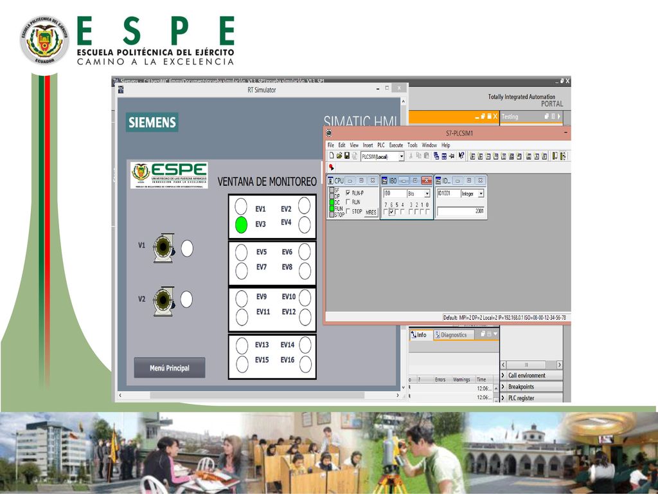This screenshot has height=494, width=658.
Task: Click the Open folder icon in PLCSIM toolbar
Action: coord(339,156)
